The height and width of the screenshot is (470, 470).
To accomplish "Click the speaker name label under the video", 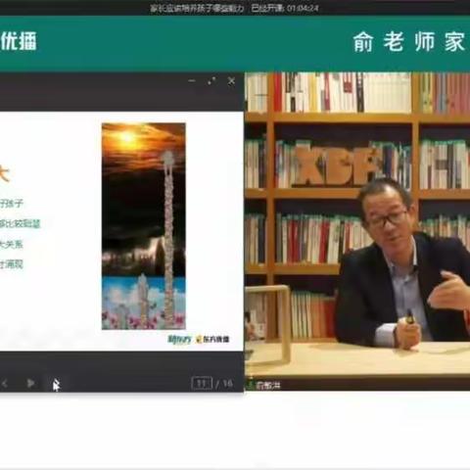I will pos(268,386).
